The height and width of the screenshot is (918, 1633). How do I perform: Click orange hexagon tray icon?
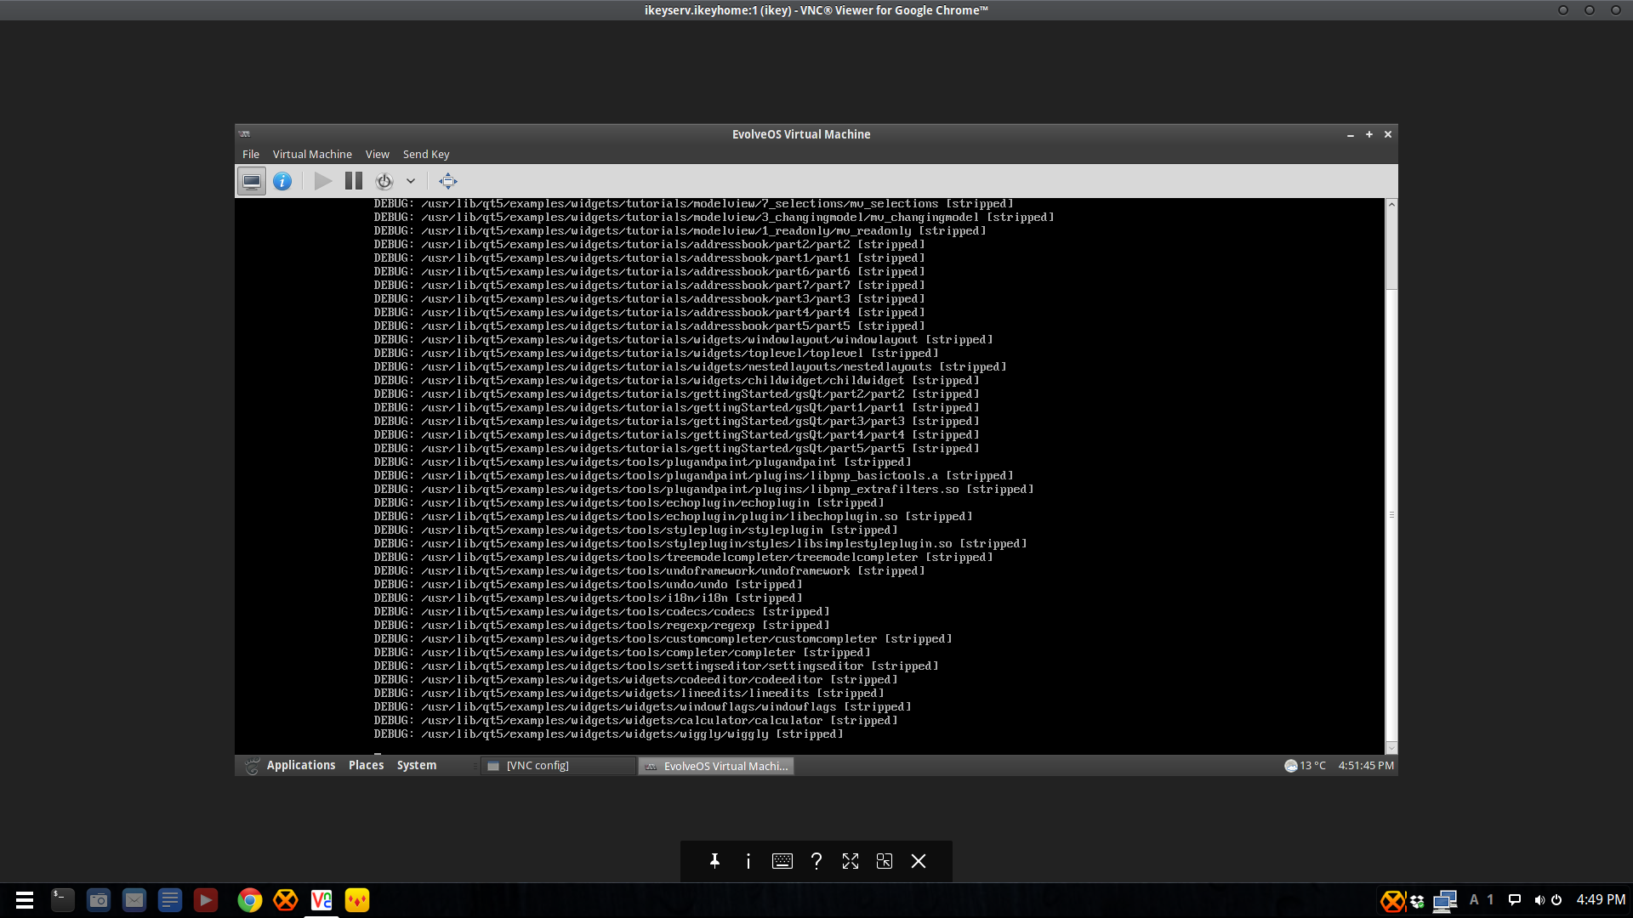pos(1392,900)
